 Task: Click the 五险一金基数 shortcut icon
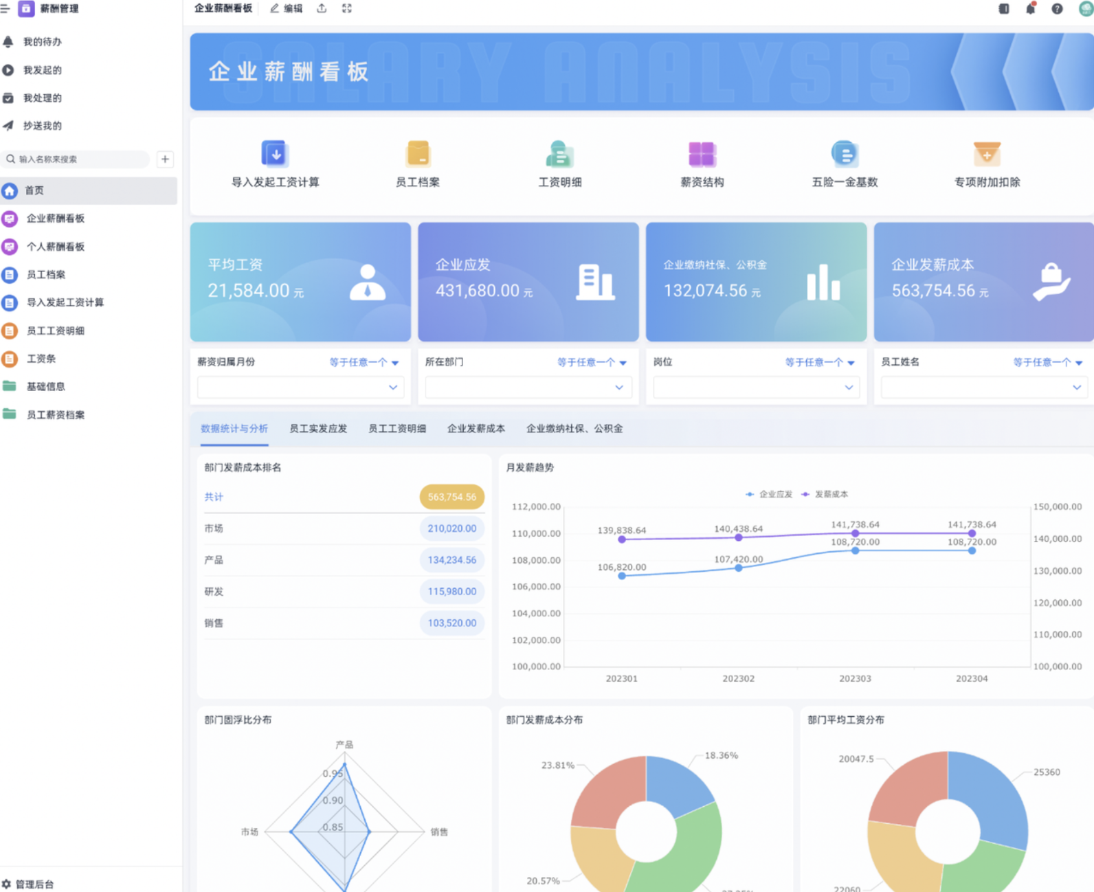(845, 154)
